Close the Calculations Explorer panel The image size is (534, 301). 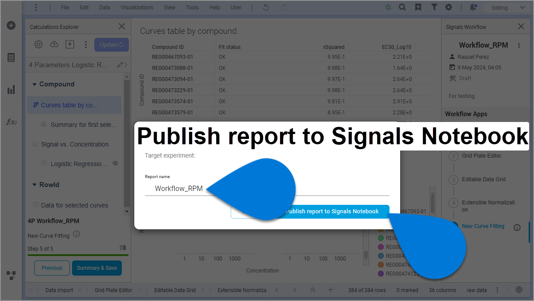pos(122,27)
